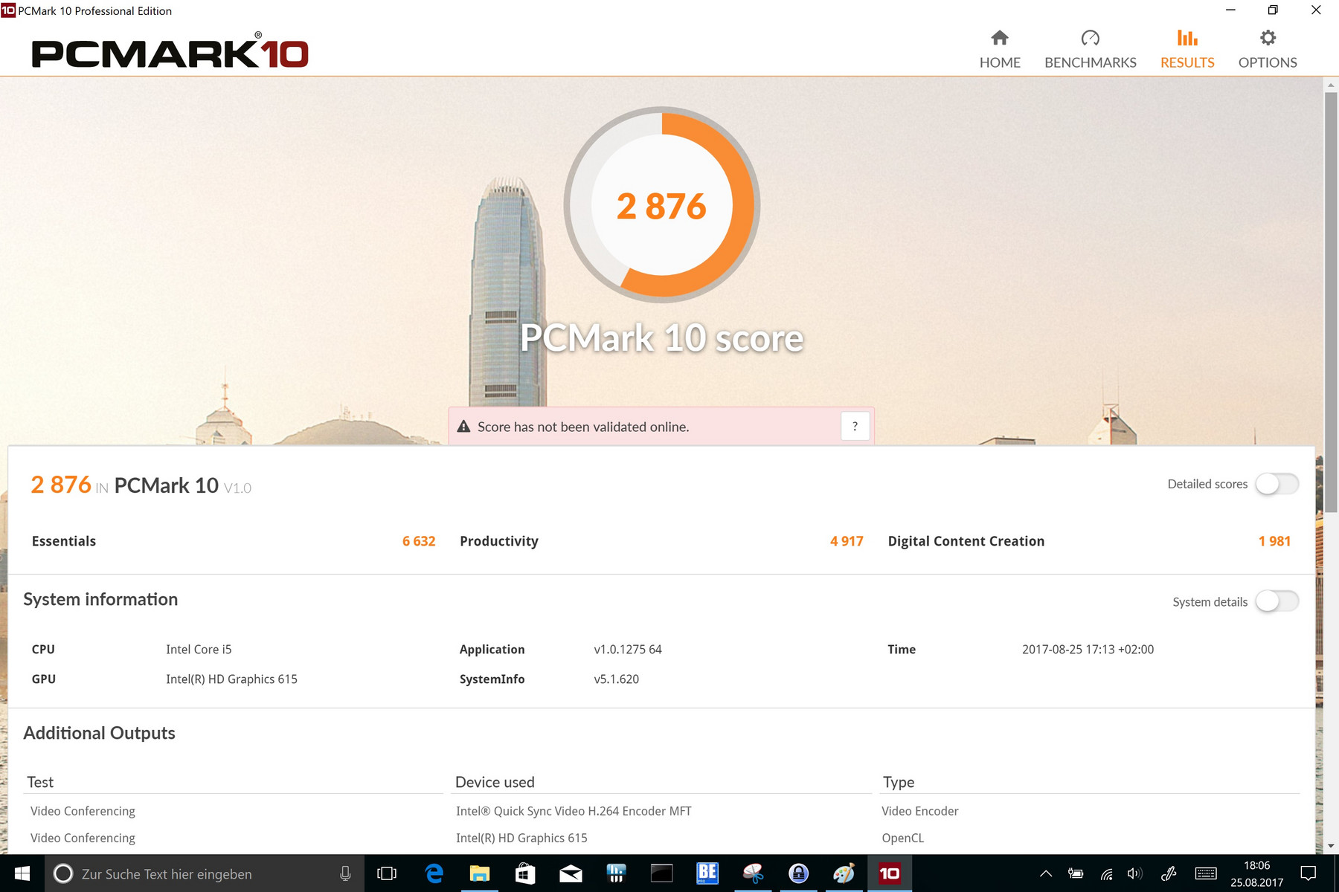Open the pen workspace tray icon
1339x892 pixels.
[1169, 873]
